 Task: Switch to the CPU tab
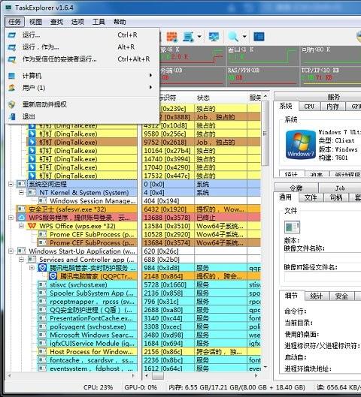pos(309,107)
